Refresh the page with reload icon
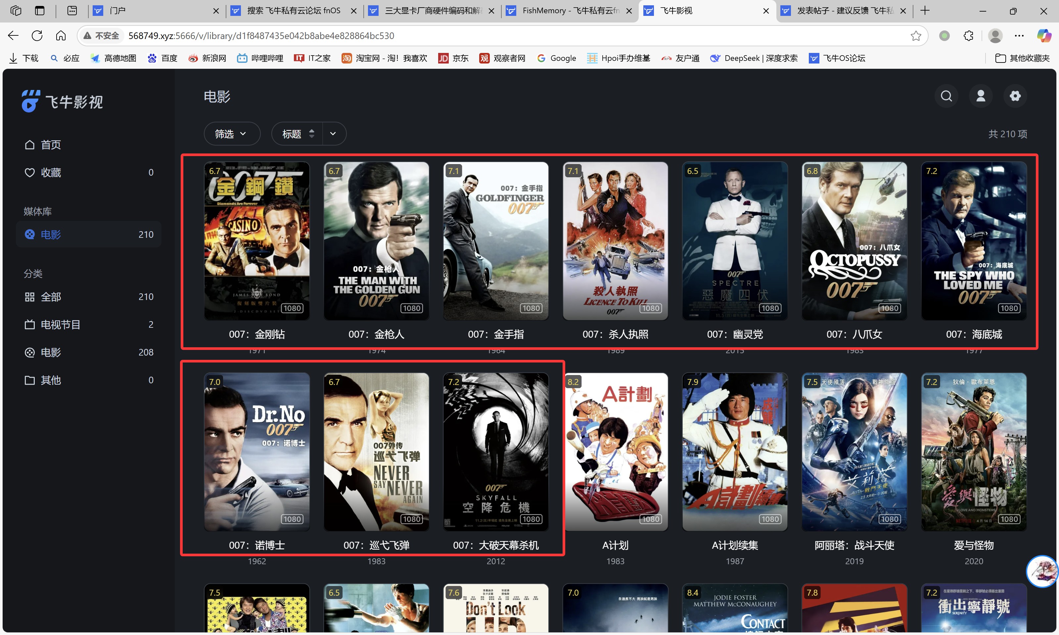 [37, 35]
